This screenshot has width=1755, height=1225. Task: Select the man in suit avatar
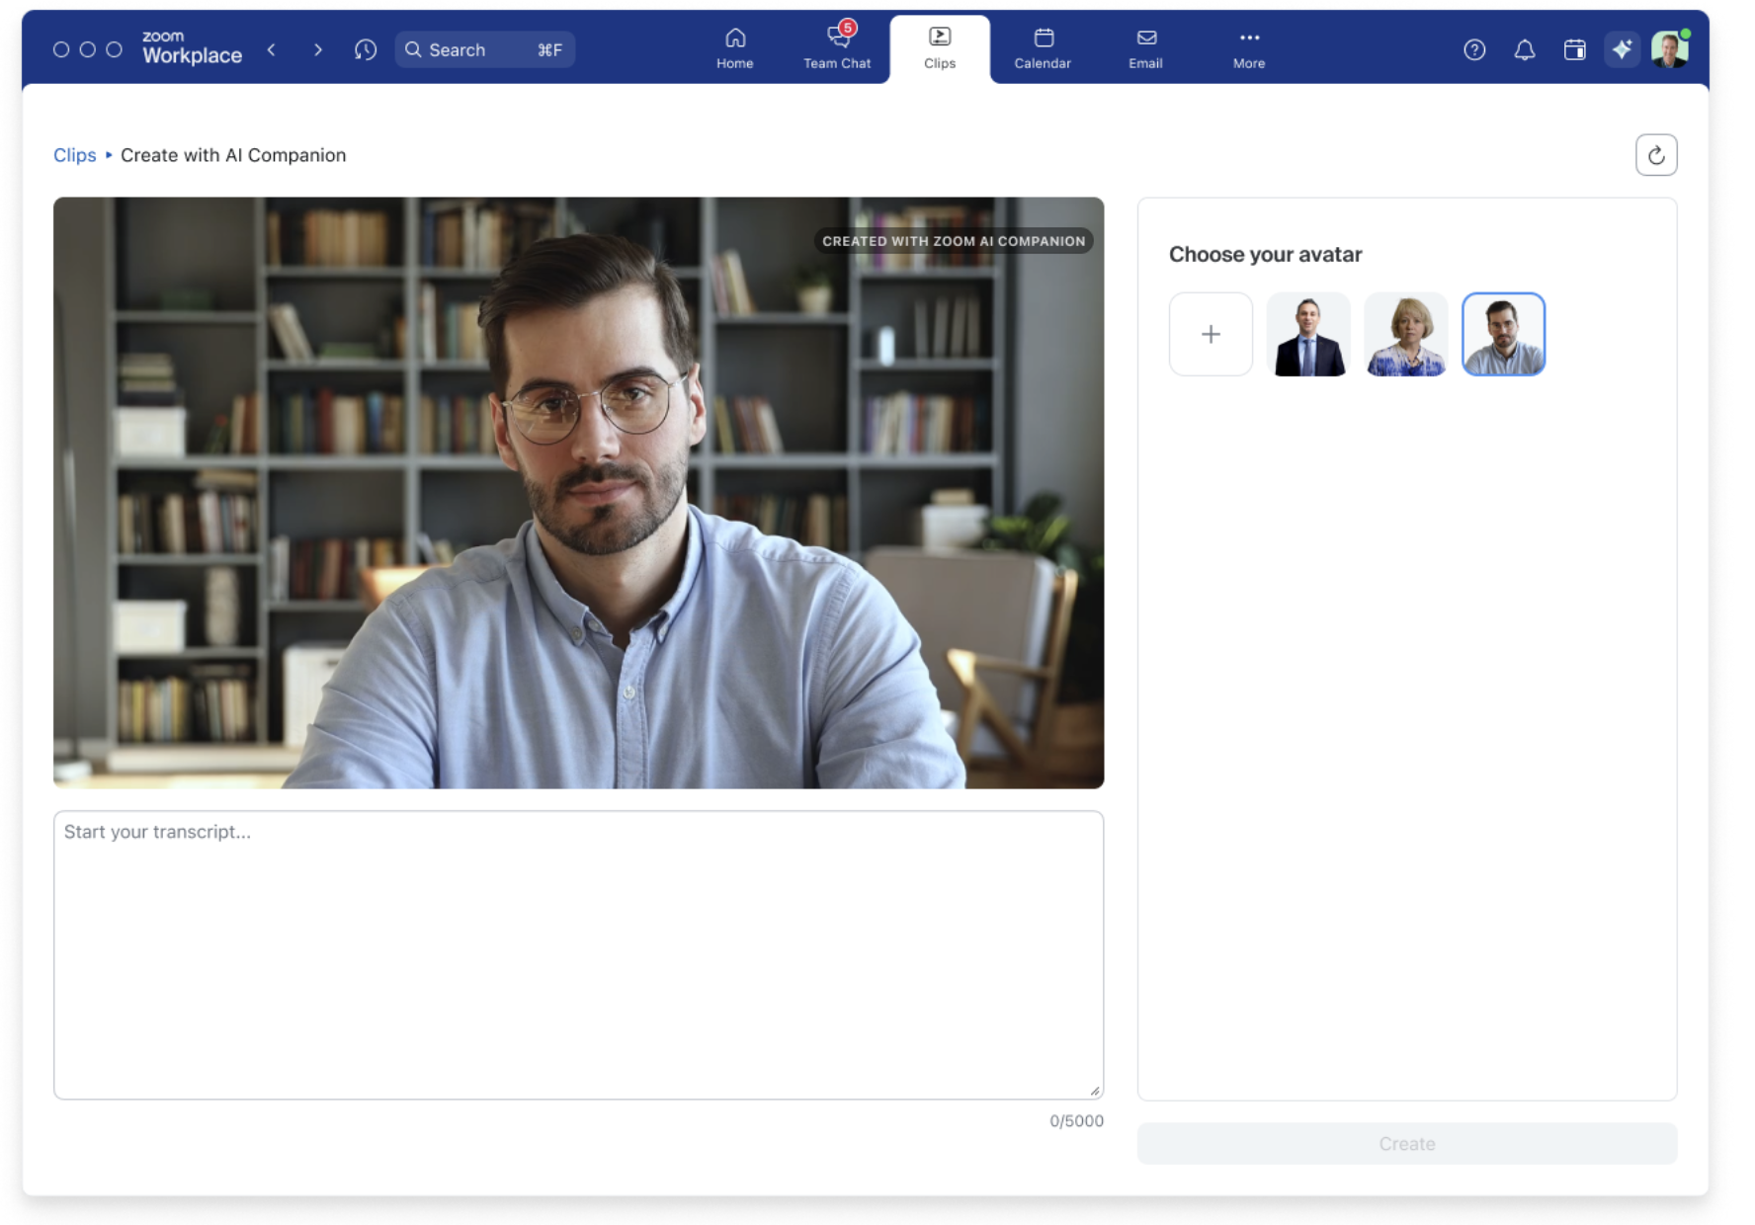(x=1308, y=334)
